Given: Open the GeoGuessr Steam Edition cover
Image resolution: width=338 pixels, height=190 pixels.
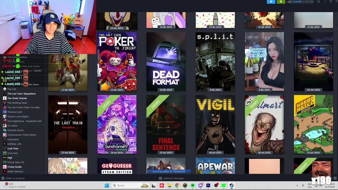Looking at the screenshot, I should pos(117,166).
